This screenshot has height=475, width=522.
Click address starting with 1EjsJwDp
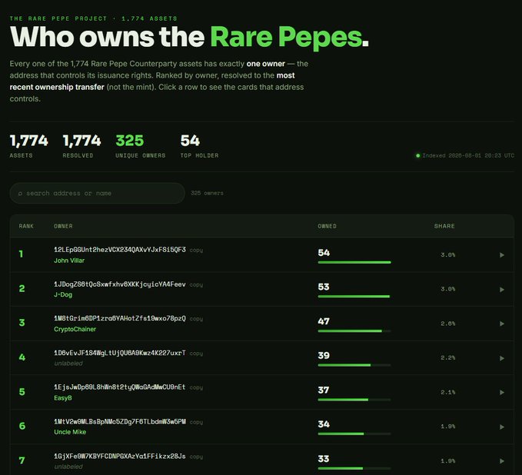120,387
